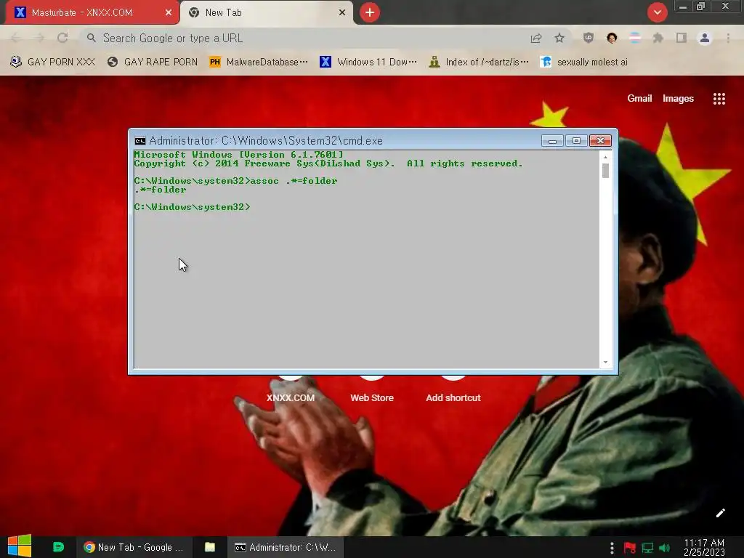This screenshot has height=558, width=744.
Task: Open File Explorer from the taskbar
Action: click(x=210, y=547)
